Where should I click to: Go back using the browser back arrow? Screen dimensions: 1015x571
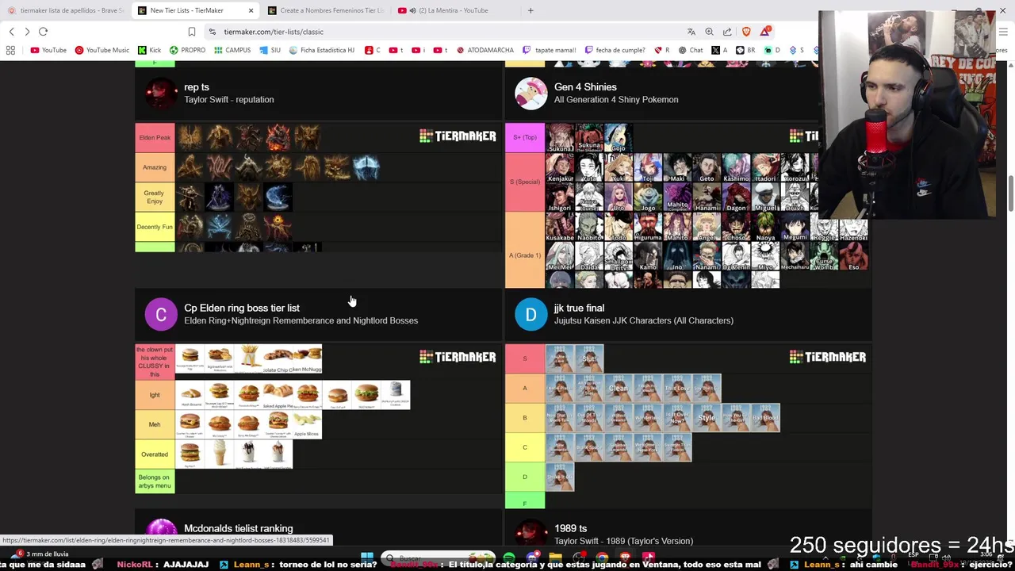[x=12, y=32]
